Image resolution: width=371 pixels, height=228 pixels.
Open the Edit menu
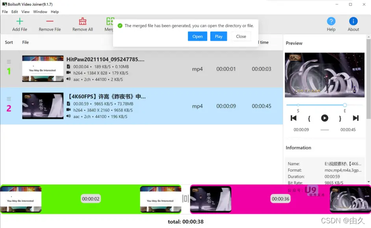15,11
